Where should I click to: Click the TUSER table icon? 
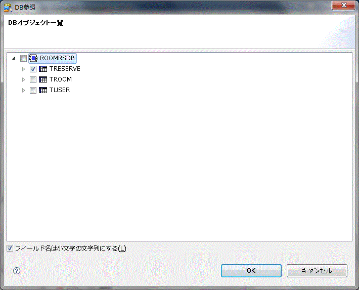pyautogui.click(x=43, y=90)
